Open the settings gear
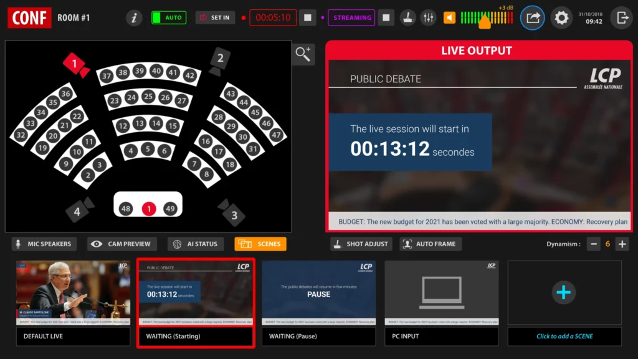The image size is (638, 359). [561, 18]
